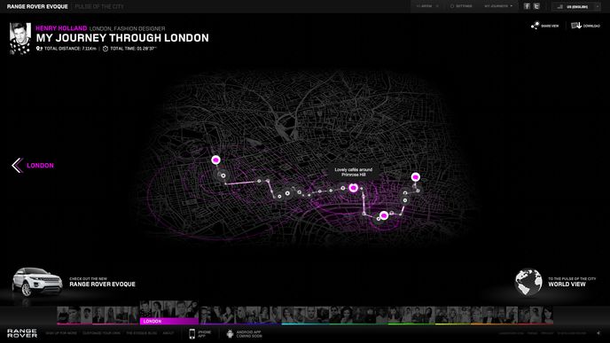Click Henry Holland's profile photo

pyautogui.click(x=20, y=38)
